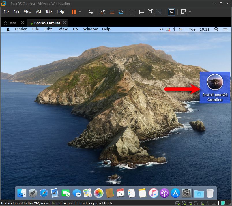Open Calendar showing 17 in dock
This screenshot has width=232, height=206.
[120, 193]
